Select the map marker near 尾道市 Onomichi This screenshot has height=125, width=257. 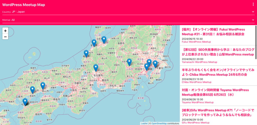tap(32, 90)
